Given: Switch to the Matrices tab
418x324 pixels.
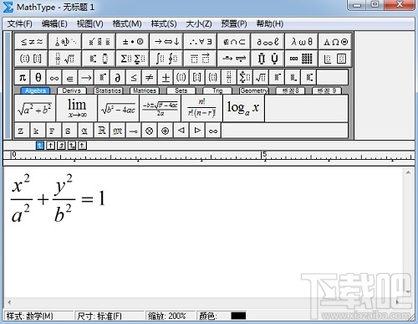Looking at the screenshot, I should [145, 90].
